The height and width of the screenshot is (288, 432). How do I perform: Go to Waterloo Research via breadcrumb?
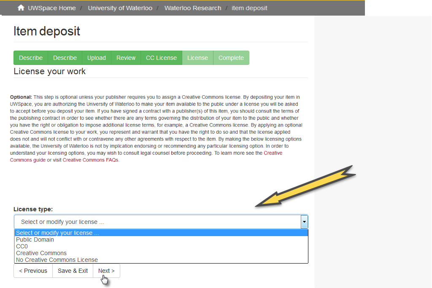point(193,7)
